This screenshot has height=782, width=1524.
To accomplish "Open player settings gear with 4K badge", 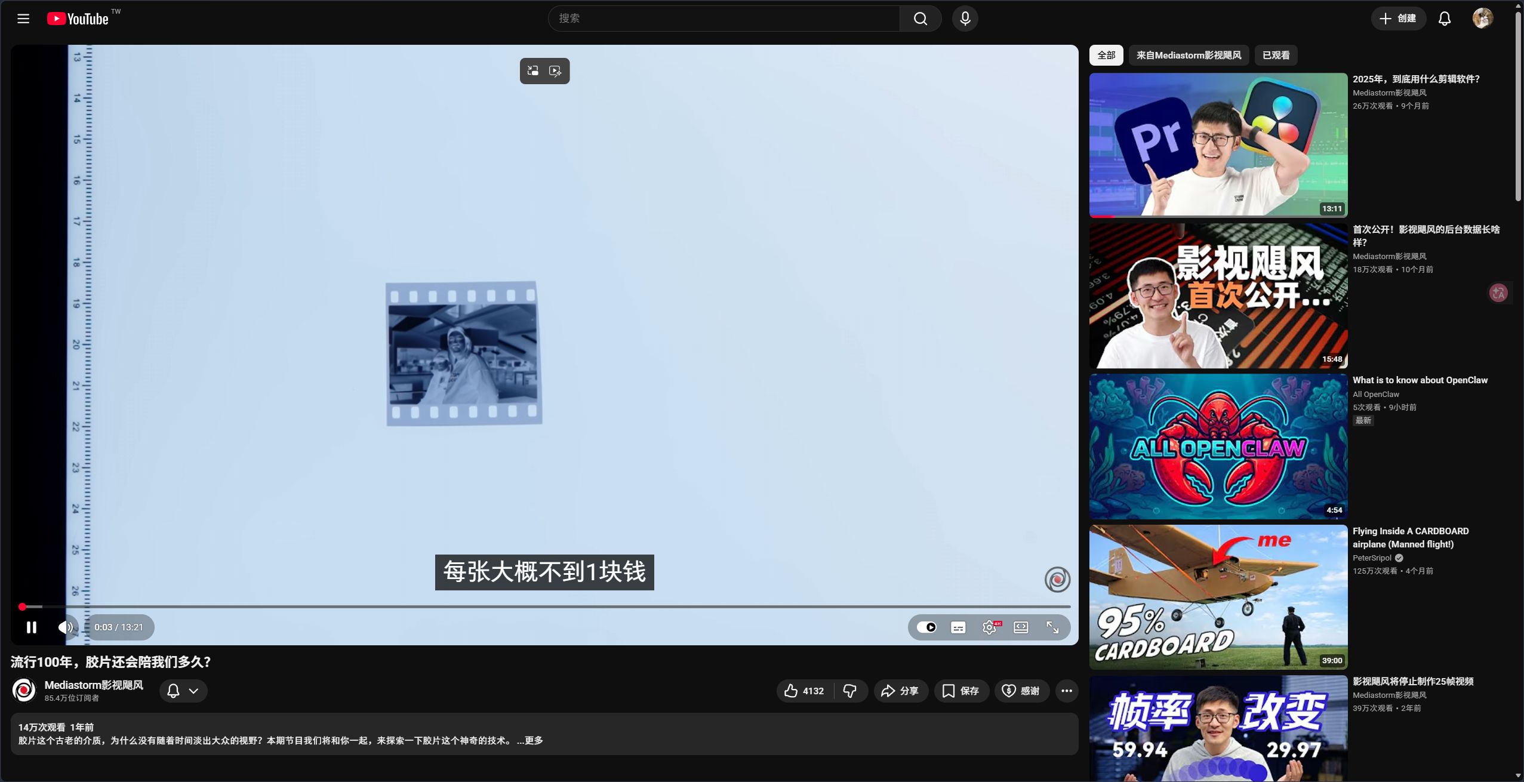I will [x=990, y=627].
